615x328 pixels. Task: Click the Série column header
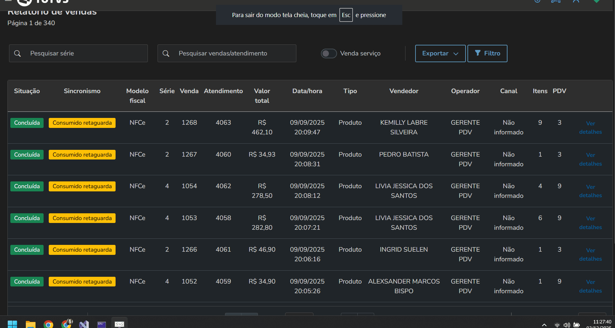(x=167, y=91)
